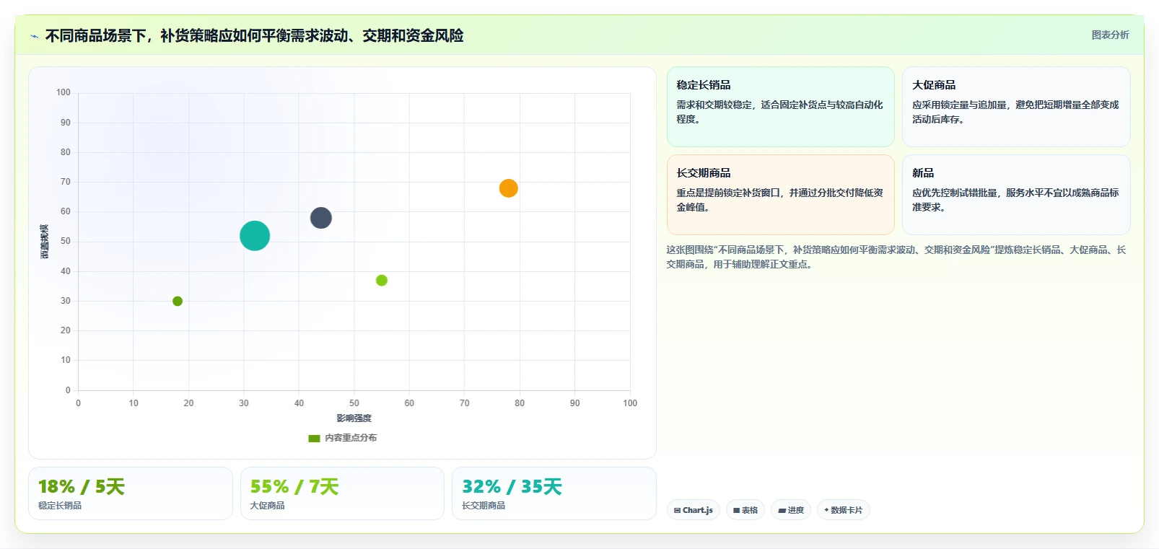1159x549 pixels.
Task: Click the 数据卡片 tag chip
Action: [844, 510]
